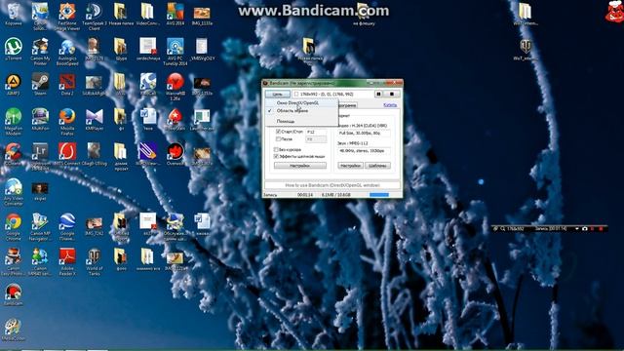This screenshot has width=624, height=351.
Task: Click the Цель target button in Bandicam
Action: 278,94
